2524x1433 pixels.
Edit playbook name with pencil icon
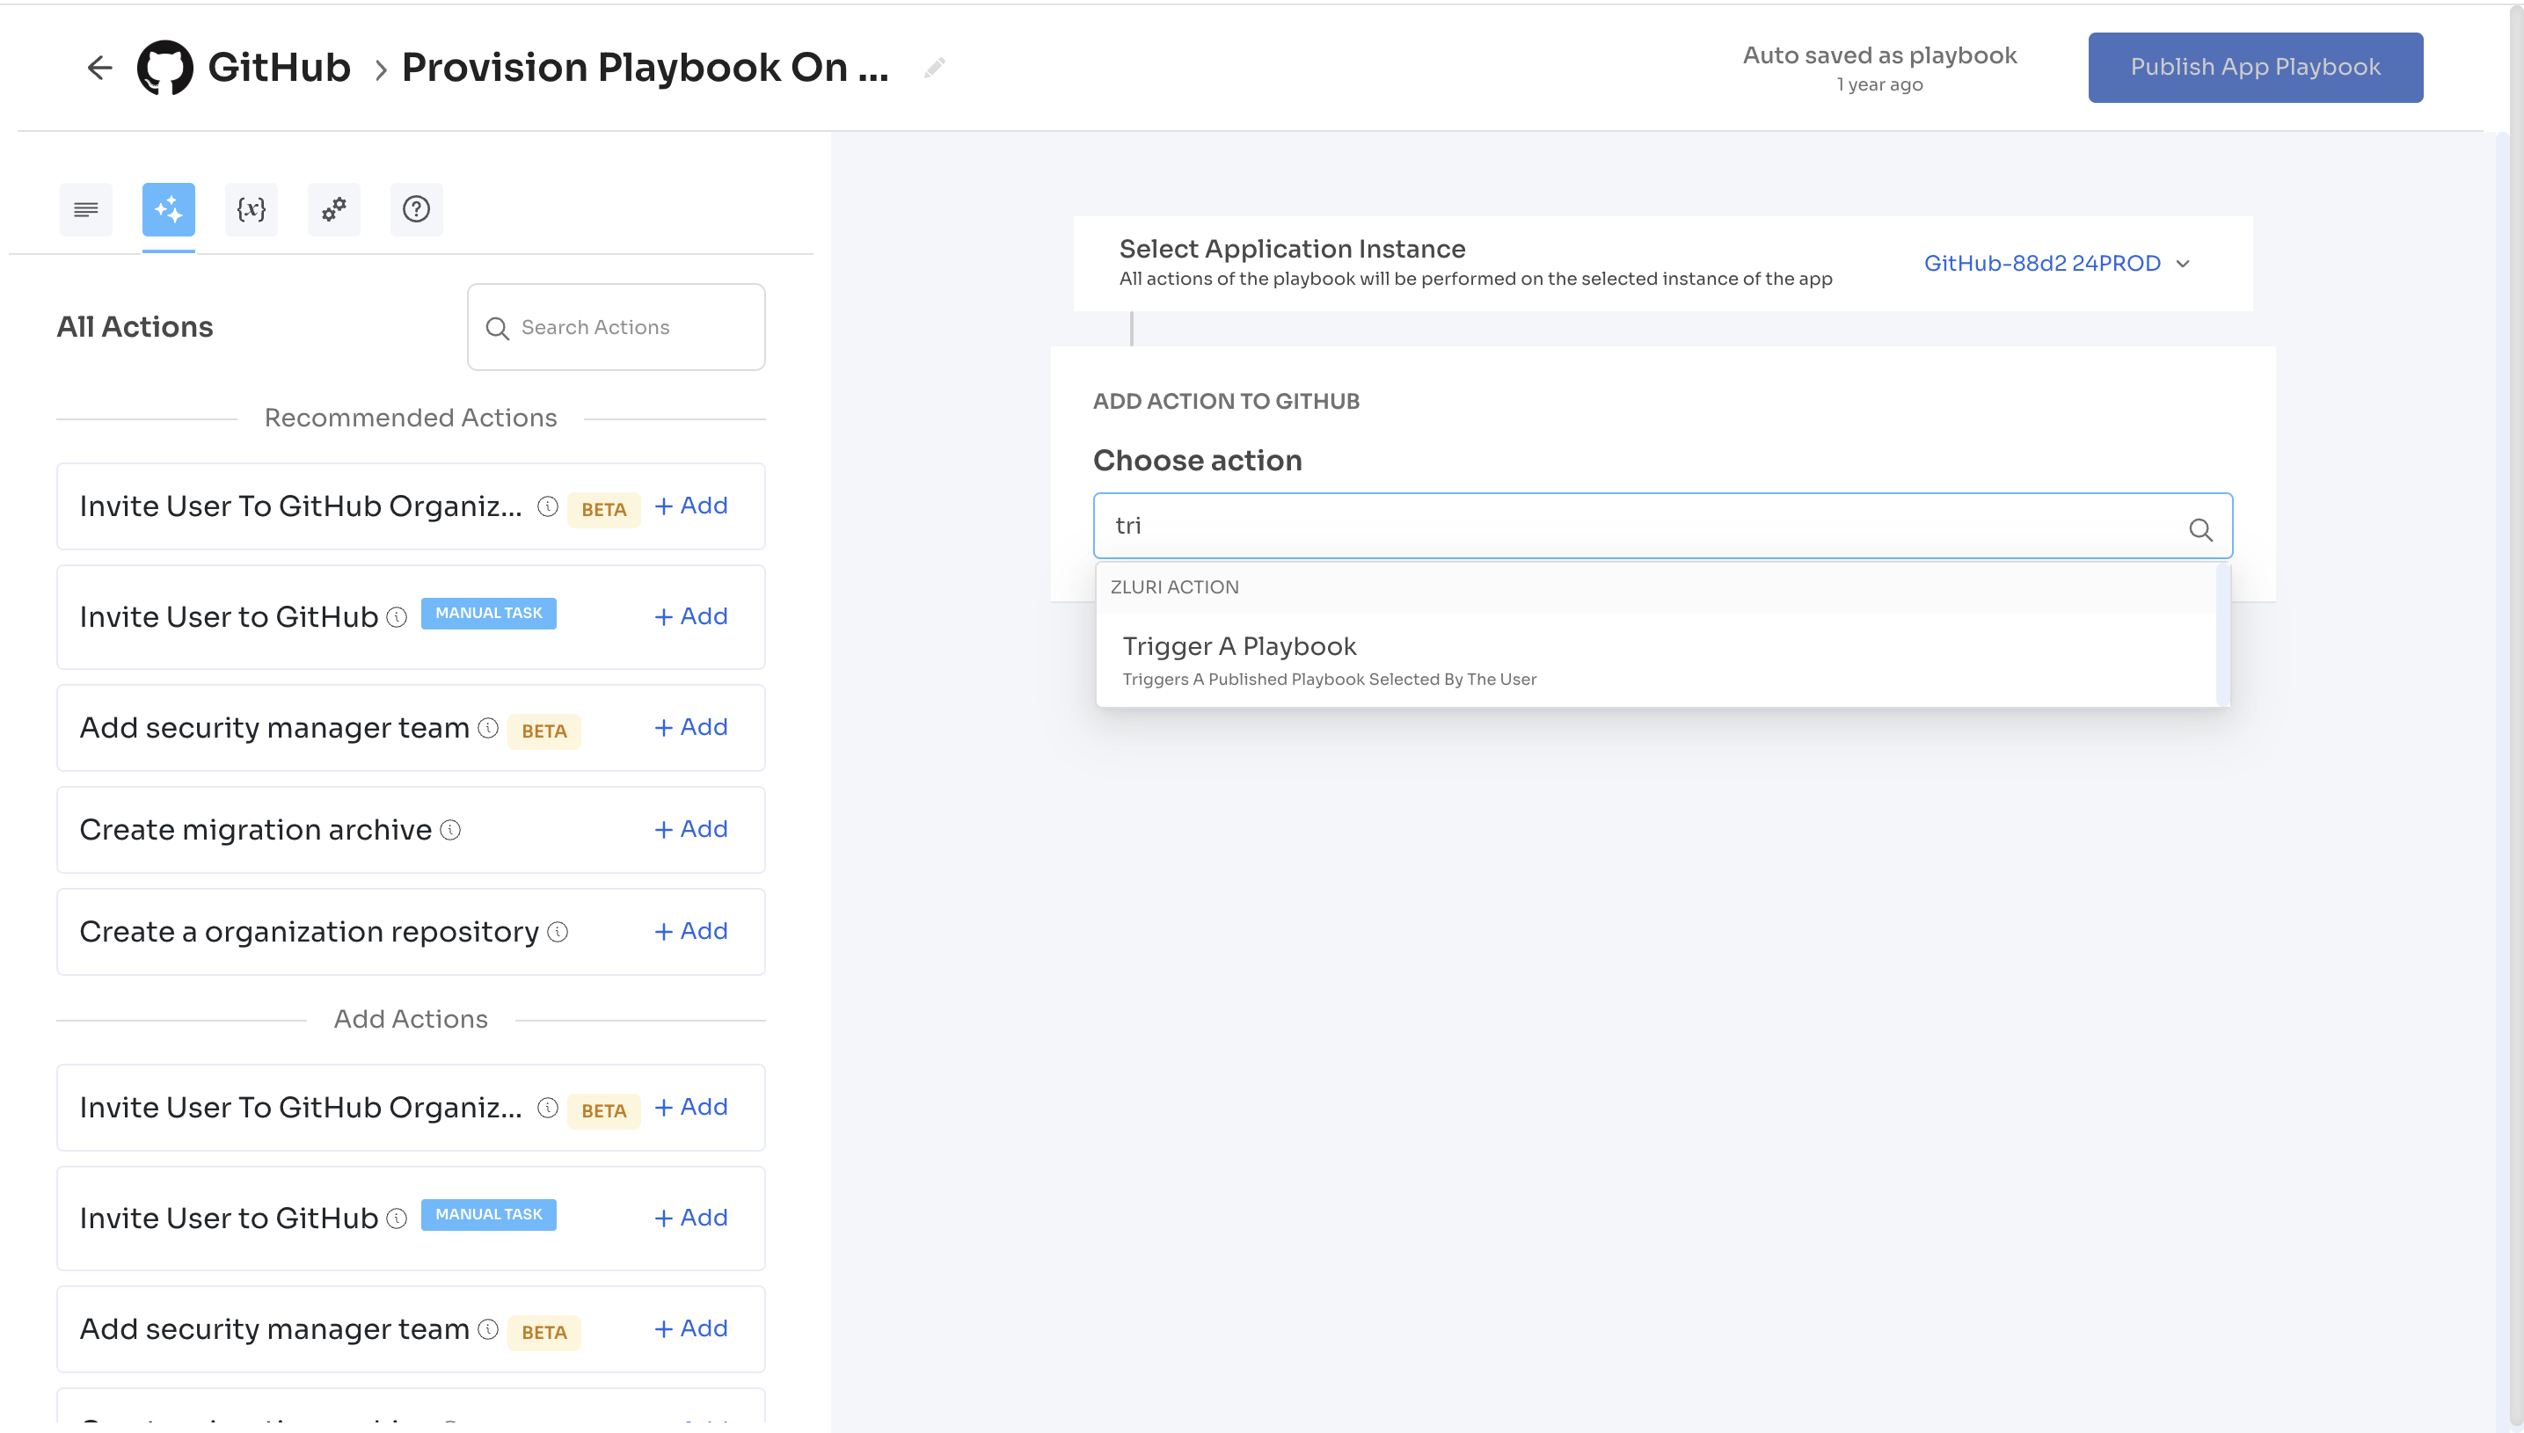point(934,67)
